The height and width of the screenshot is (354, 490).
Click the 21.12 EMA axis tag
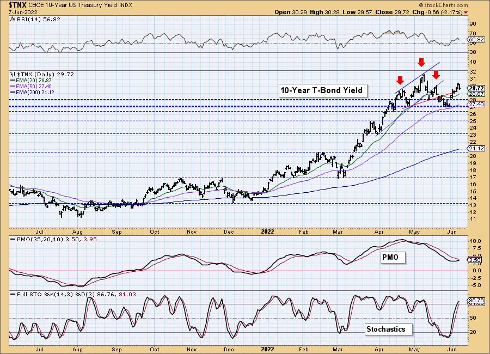coord(476,149)
